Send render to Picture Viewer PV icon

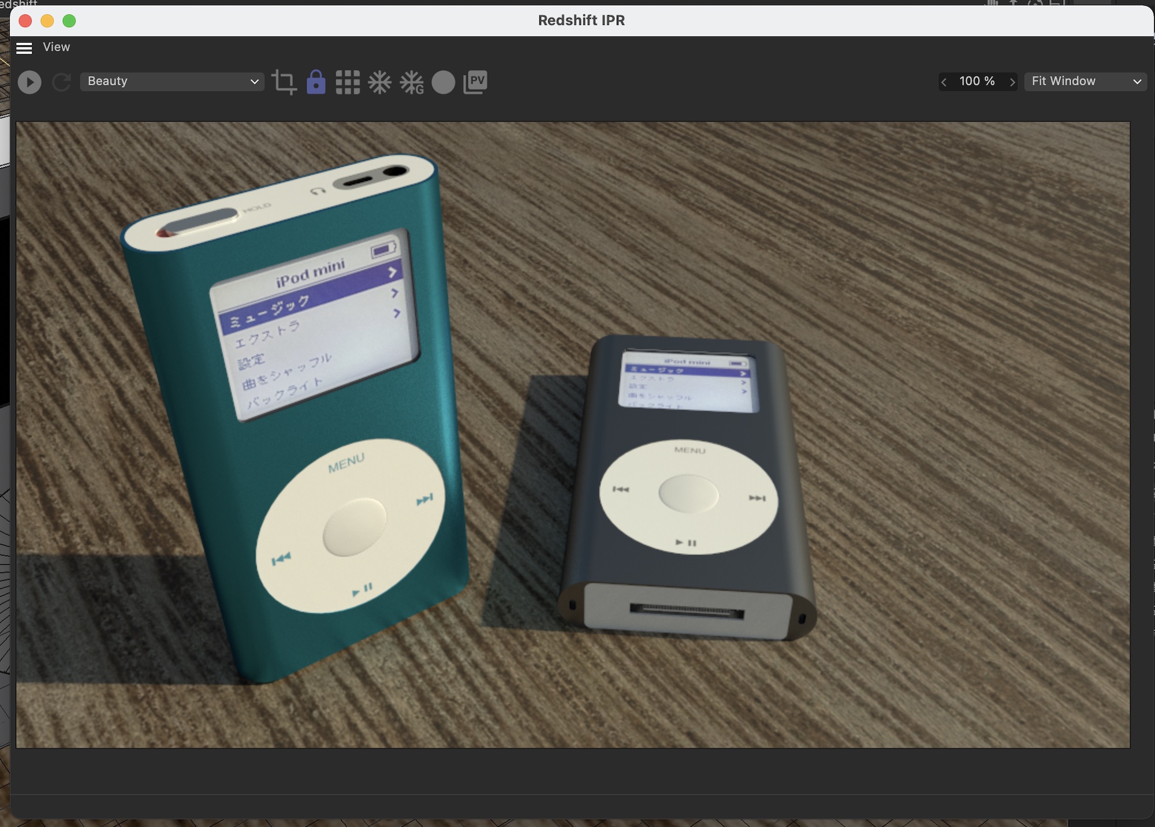[475, 82]
